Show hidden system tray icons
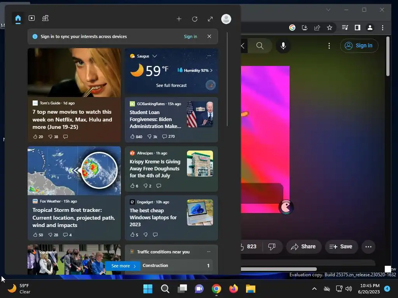This screenshot has width=398, height=298. click(314, 289)
